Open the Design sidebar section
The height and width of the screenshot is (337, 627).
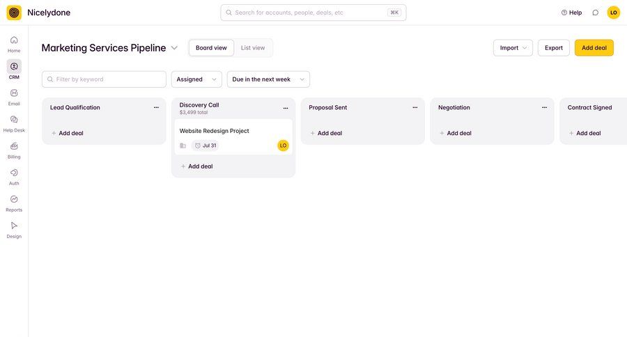(14, 230)
